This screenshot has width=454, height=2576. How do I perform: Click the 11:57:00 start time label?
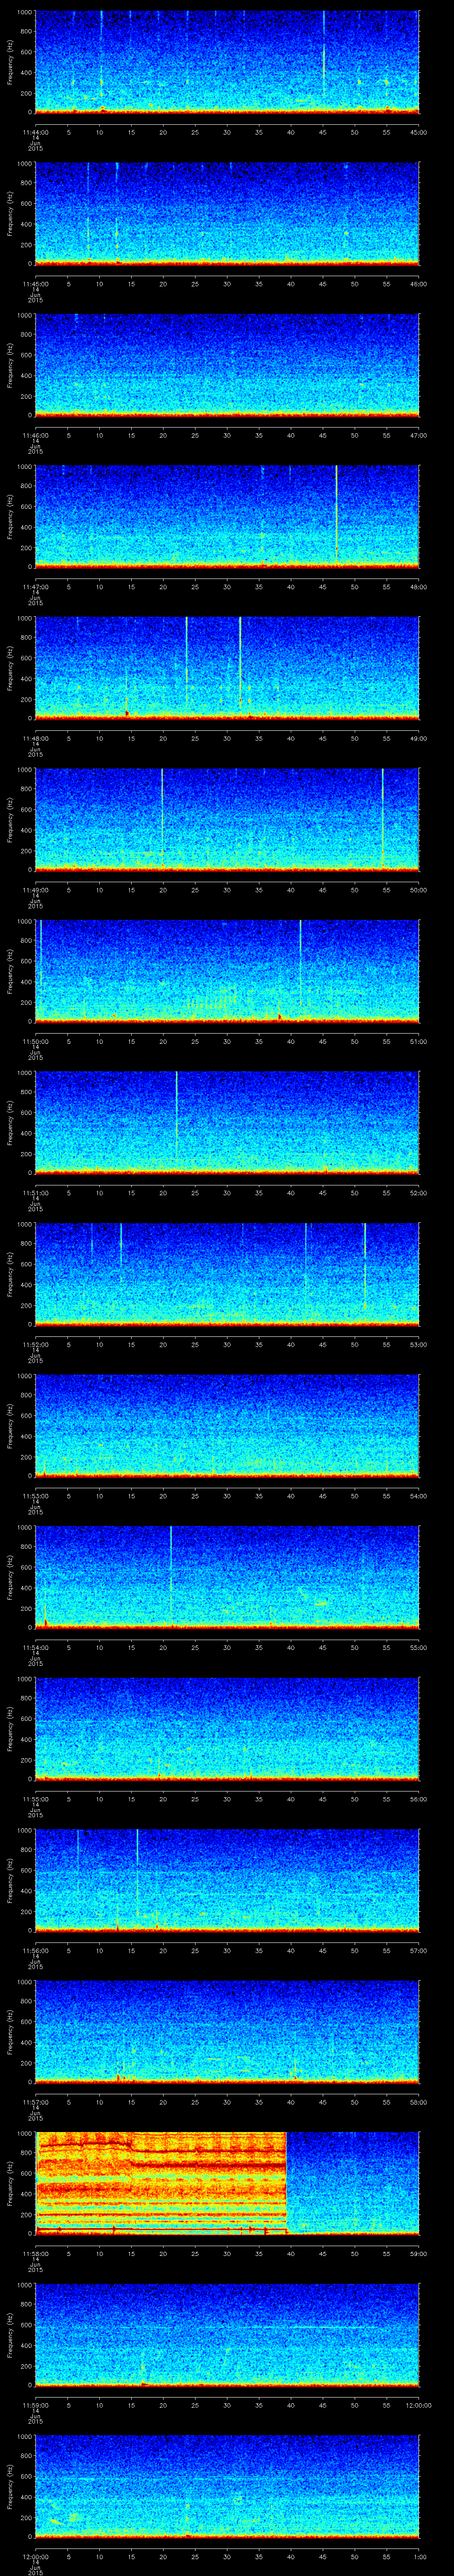pos(35,2102)
